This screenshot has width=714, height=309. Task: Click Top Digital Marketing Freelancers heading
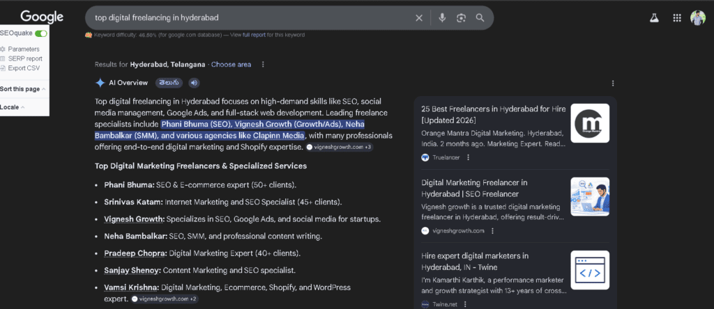(x=201, y=166)
